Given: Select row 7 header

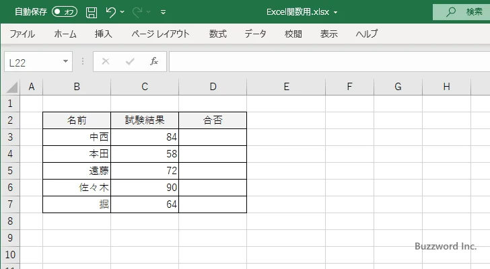Looking at the screenshot, I should pos(10,204).
